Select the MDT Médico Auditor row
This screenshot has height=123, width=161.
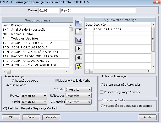[x=35, y=34]
